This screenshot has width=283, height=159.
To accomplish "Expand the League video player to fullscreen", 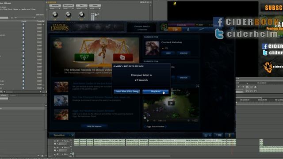I will point(198,86).
